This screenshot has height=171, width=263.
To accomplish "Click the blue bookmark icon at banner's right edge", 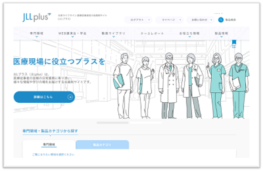I will pos(234,44).
